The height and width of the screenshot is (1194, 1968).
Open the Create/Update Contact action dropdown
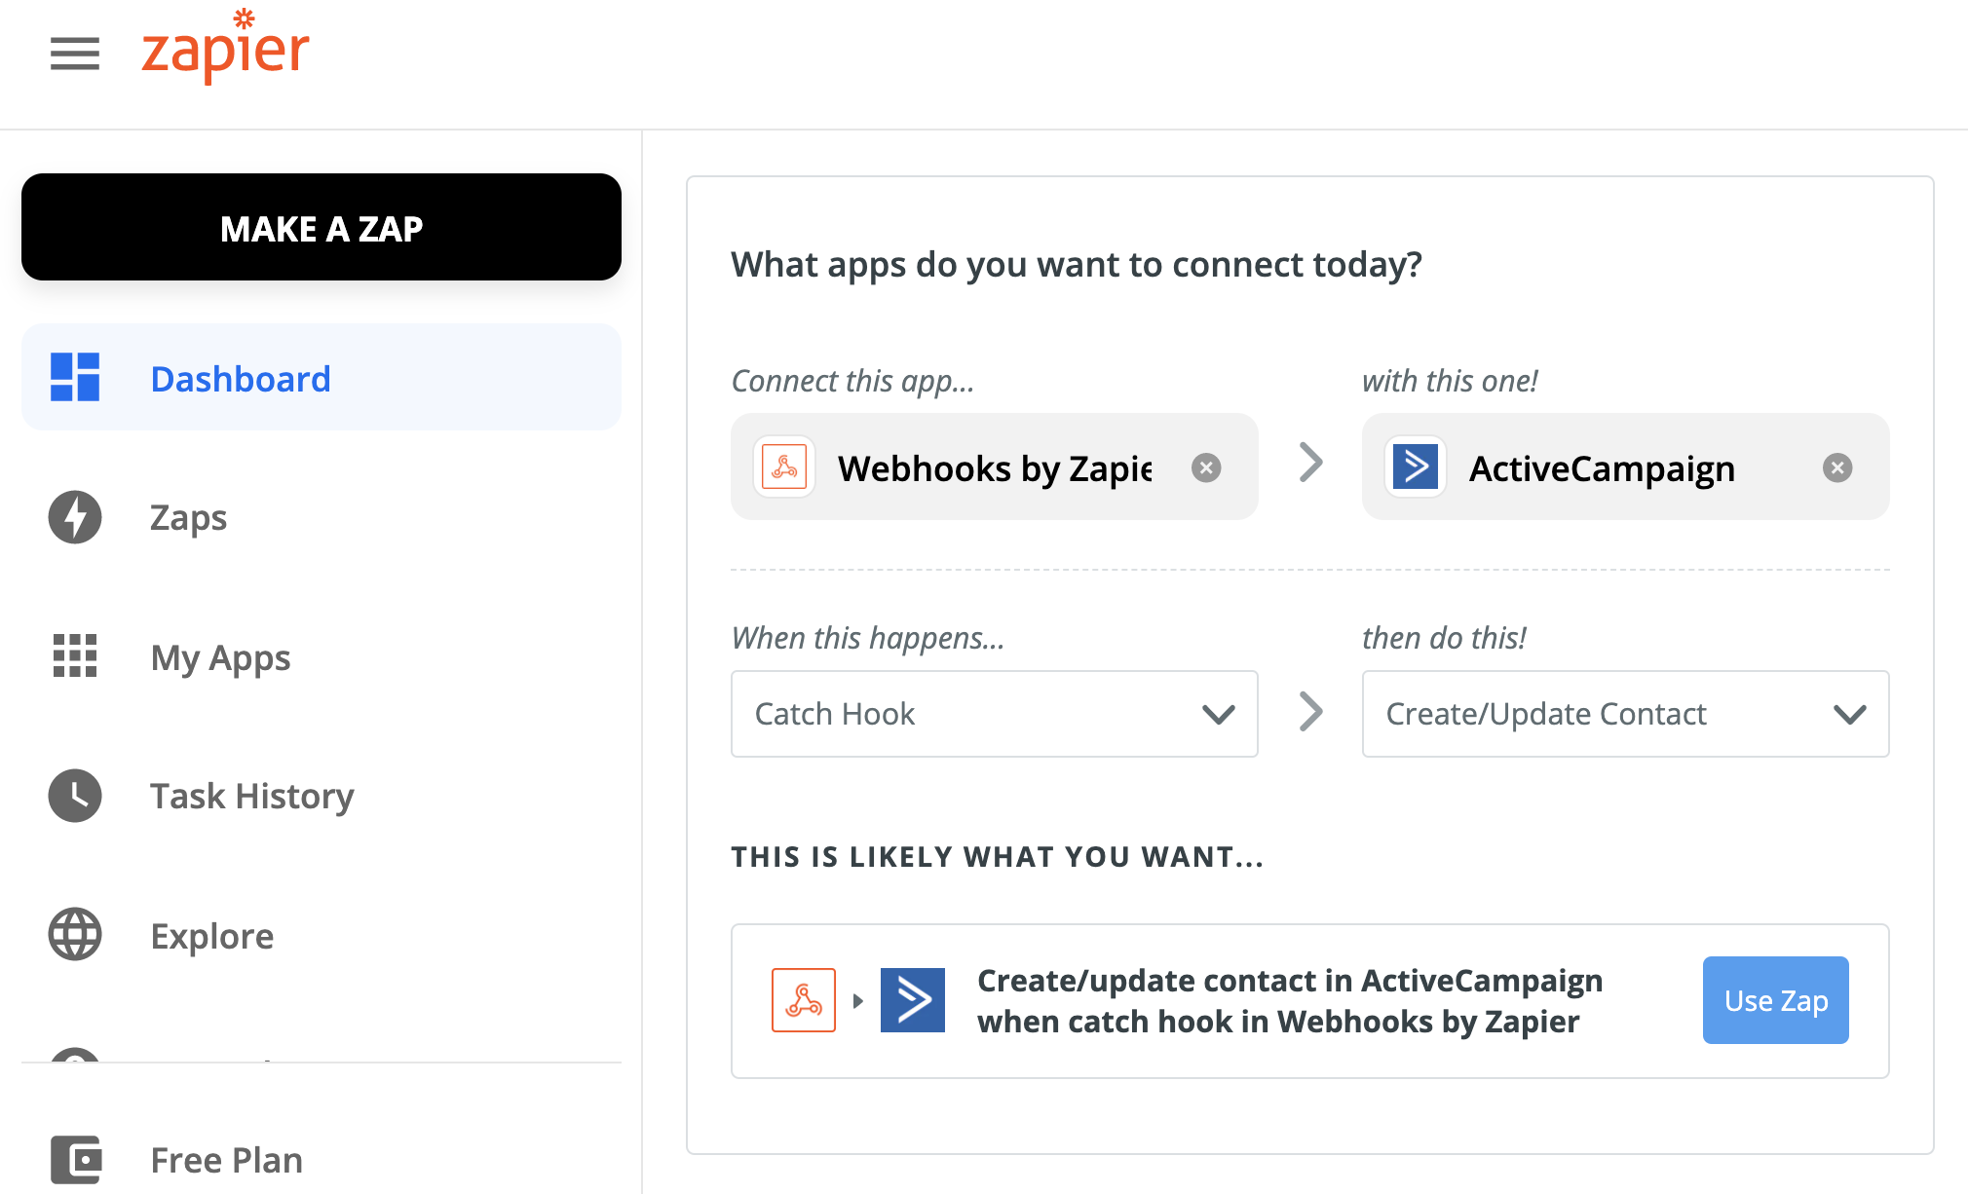click(1625, 714)
